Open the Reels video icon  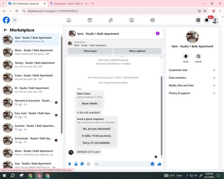[x=90, y=20]
